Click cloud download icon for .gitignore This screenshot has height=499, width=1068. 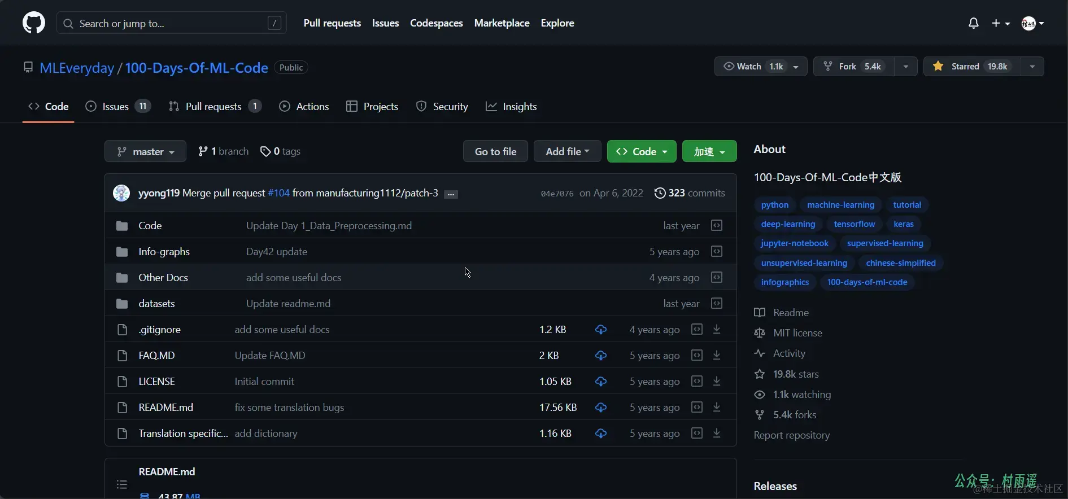coord(601,330)
